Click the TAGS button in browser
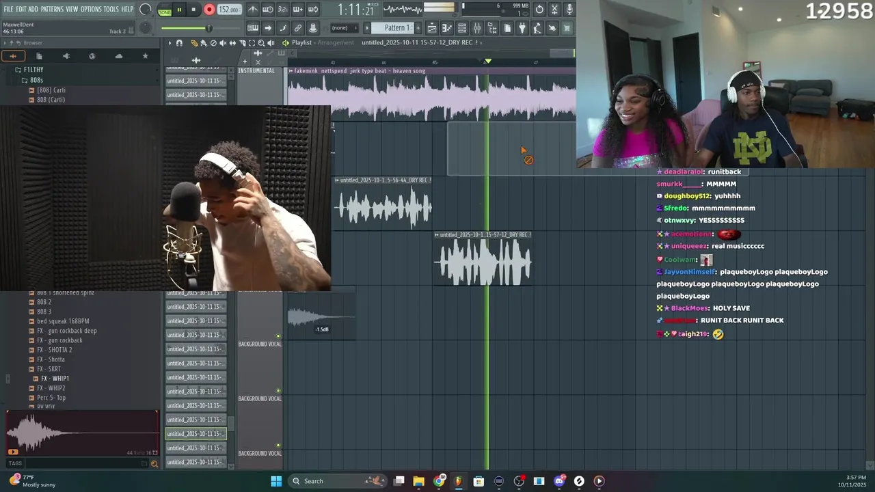 tap(15, 463)
